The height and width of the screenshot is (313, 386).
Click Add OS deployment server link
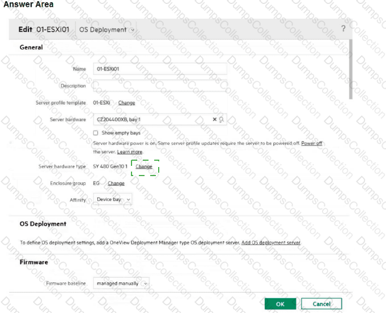[x=270, y=243]
